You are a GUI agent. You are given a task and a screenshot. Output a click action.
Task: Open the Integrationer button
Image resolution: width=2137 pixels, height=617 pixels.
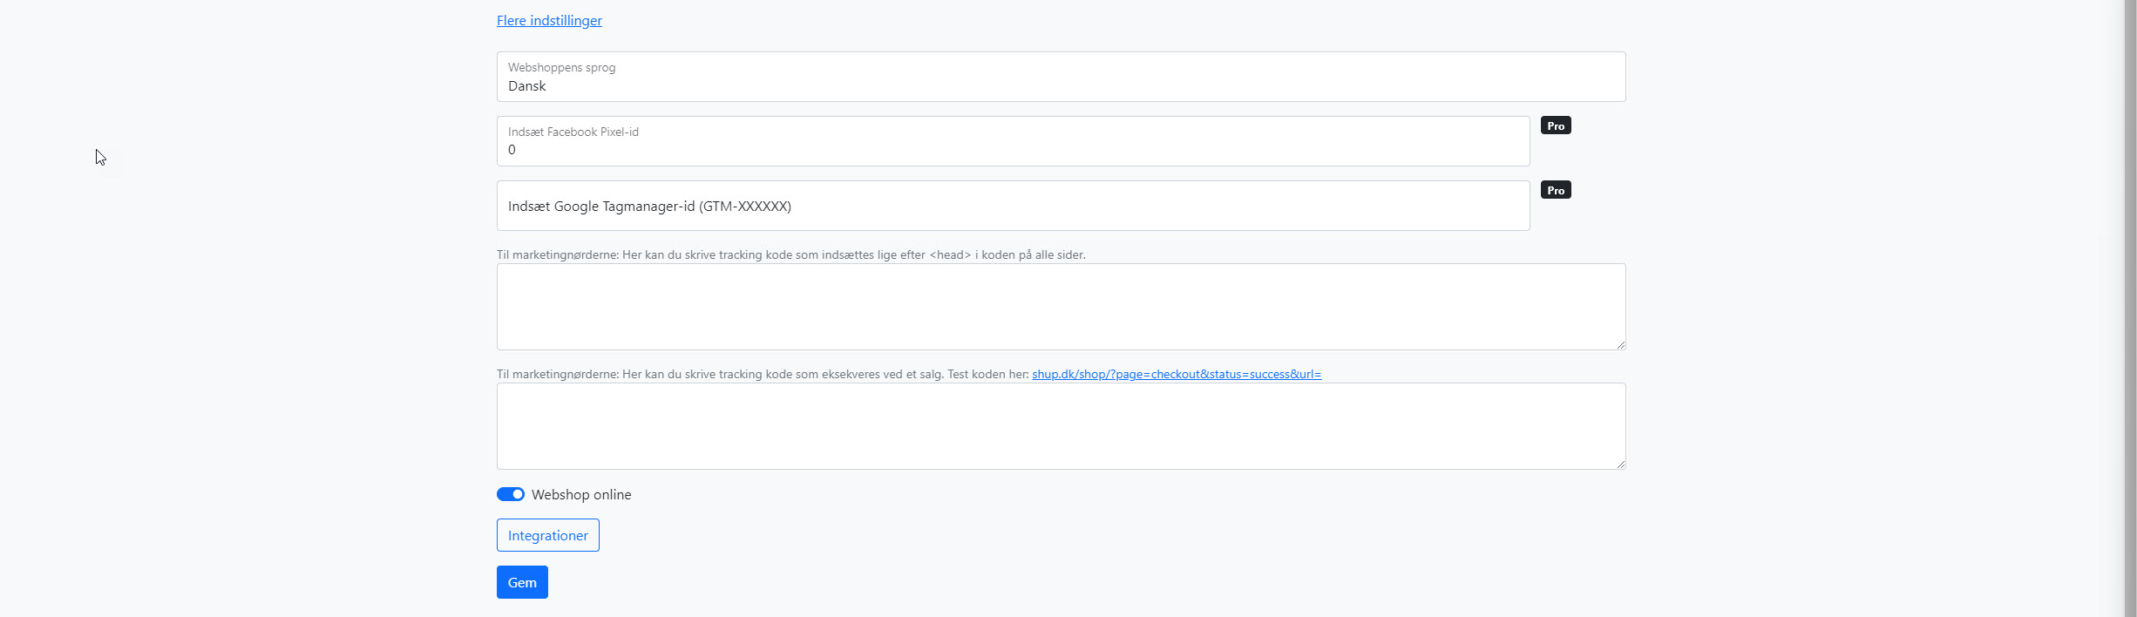point(547,535)
